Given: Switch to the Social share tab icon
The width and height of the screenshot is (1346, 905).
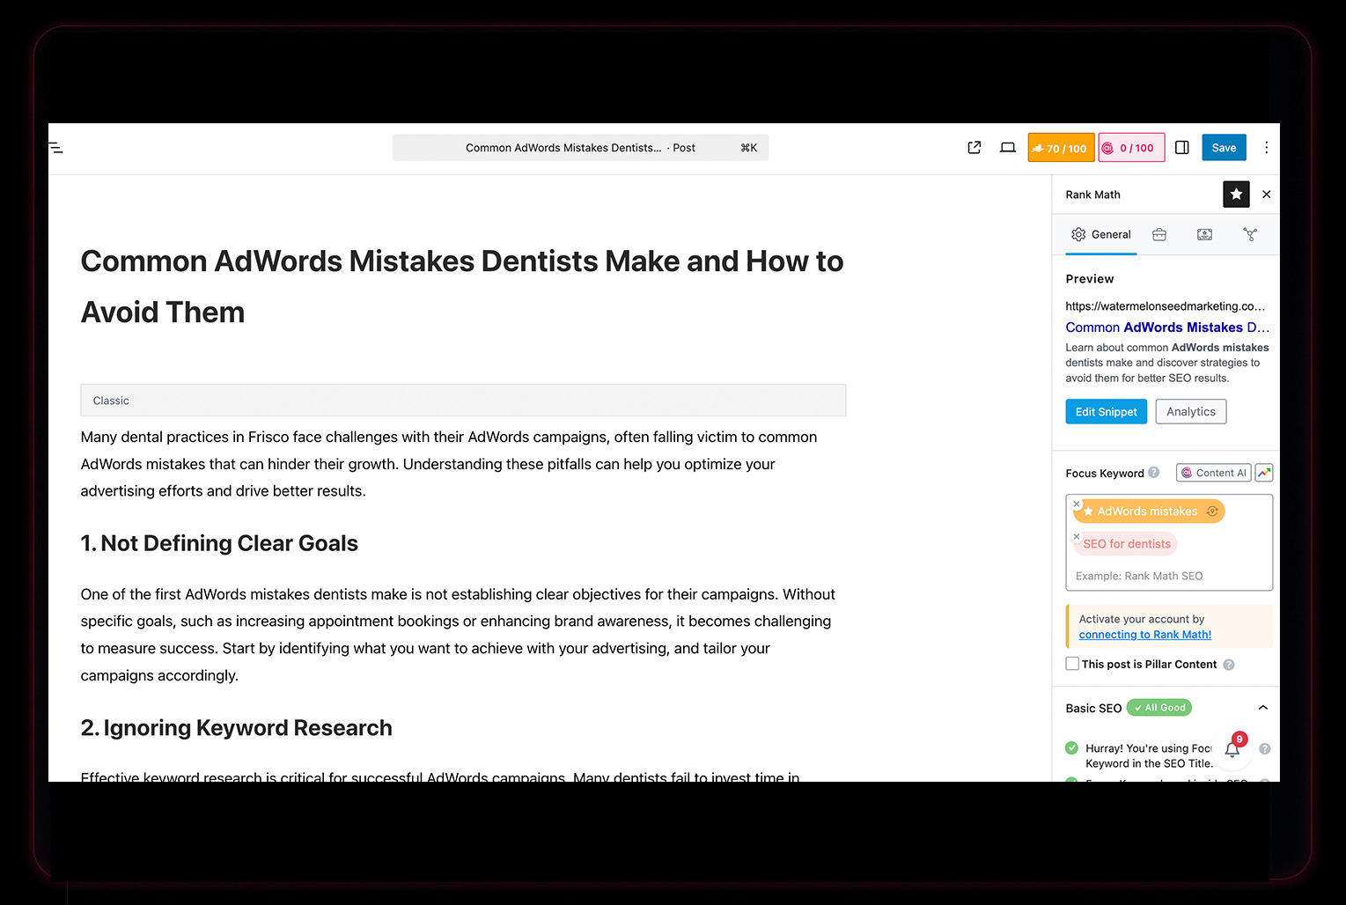Looking at the screenshot, I should (1250, 235).
